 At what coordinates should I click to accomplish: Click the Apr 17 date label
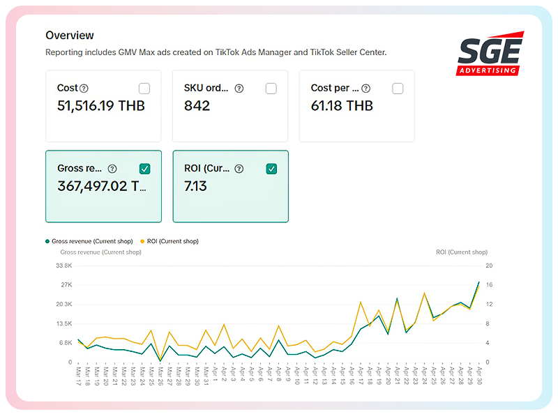pyautogui.click(x=361, y=376)
